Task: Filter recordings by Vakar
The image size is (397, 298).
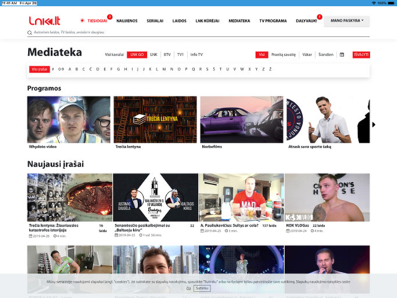Action: (x=307, y=55)
